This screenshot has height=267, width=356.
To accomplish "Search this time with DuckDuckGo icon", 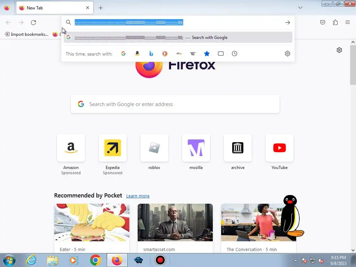I will point(165,54).
